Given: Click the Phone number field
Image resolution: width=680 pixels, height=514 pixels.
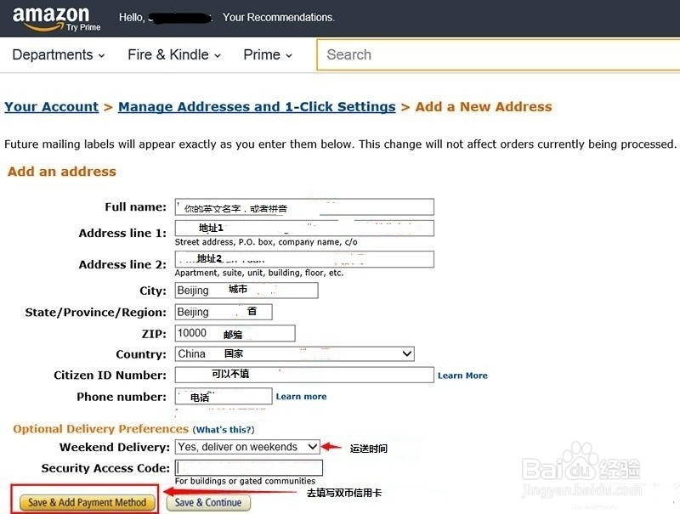Looking at the screenshot, I should tap(224, 396).
